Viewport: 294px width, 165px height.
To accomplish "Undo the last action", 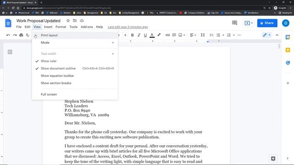I will [8, 35].
